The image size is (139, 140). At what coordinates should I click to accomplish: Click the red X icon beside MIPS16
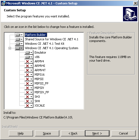click(x=27, y=75)
